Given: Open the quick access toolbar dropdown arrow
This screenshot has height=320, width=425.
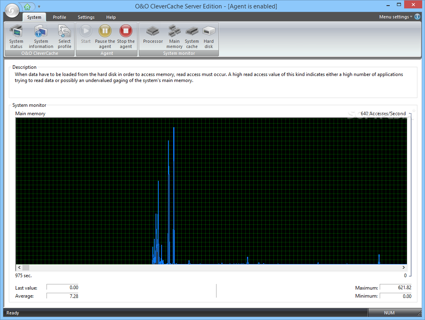Looking at the screenshot, I should [x=39, y=6].
